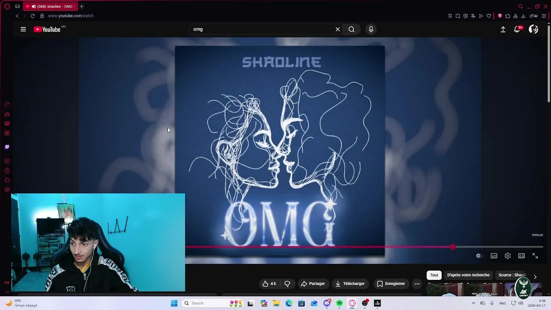Show hidden system tray icons chevron

[474, 304]
